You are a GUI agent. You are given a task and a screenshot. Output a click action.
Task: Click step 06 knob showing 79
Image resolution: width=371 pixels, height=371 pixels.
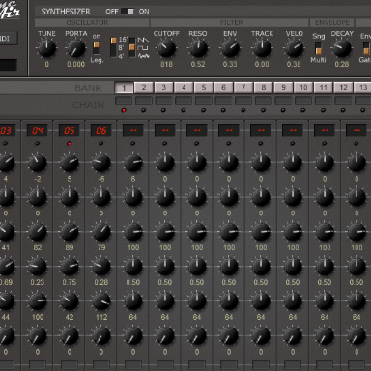[101, 232]
